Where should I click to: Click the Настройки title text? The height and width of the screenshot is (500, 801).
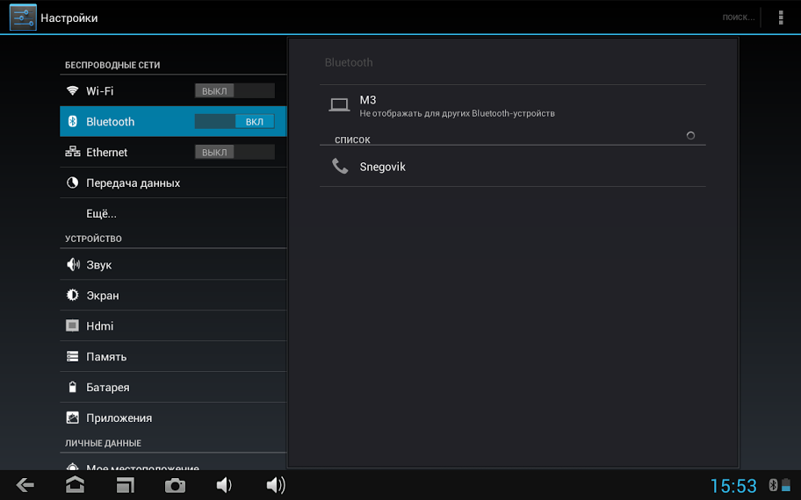69,18
